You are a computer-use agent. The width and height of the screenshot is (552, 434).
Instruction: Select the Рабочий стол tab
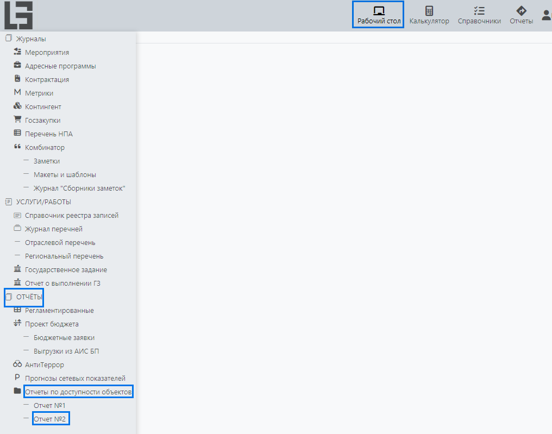379,16
